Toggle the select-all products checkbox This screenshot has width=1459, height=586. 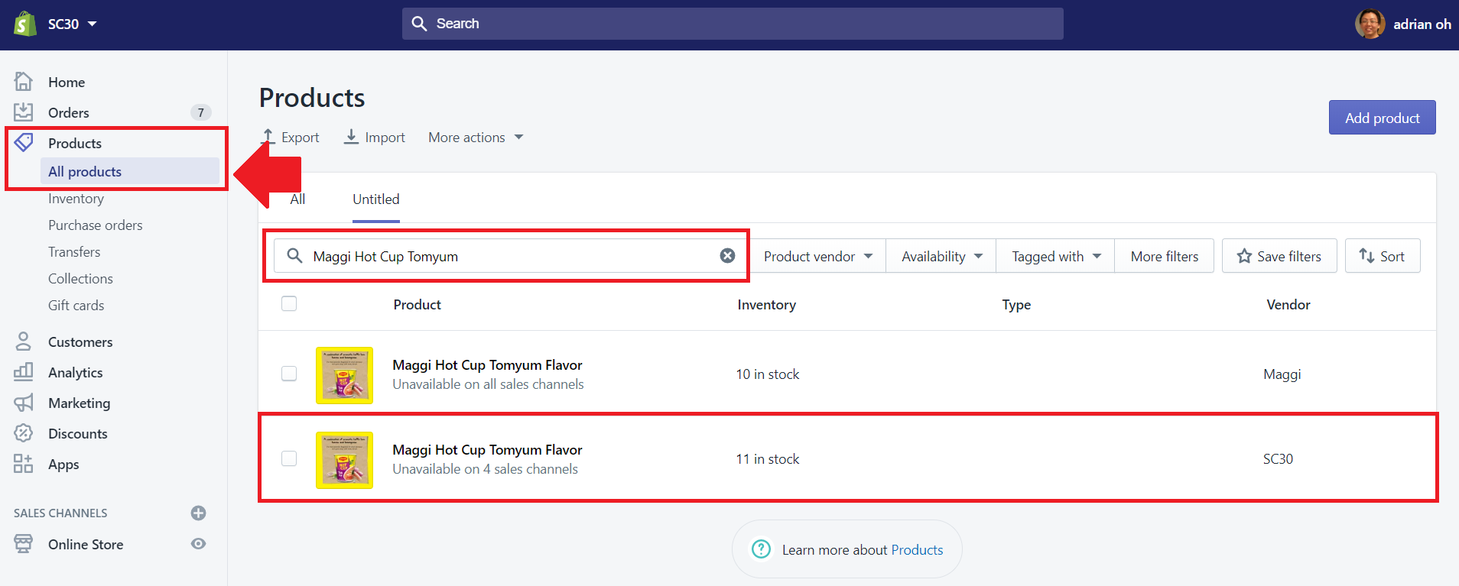(x=289, y=304)
